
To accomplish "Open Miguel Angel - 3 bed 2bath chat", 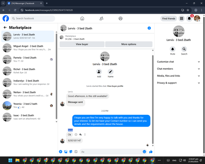I will (27, 48).
